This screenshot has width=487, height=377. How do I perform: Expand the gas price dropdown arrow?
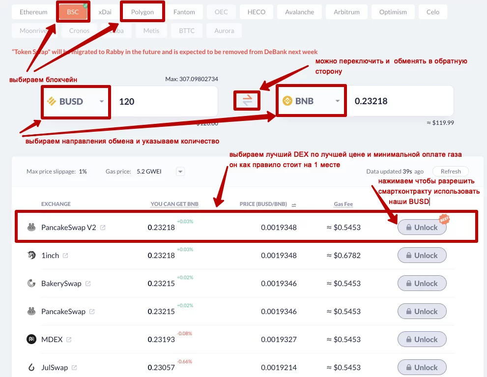coord(180,172)
